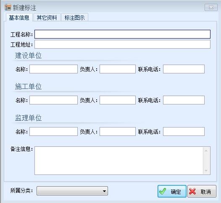Open the 标注图示 tab

[x=75, y=18]
